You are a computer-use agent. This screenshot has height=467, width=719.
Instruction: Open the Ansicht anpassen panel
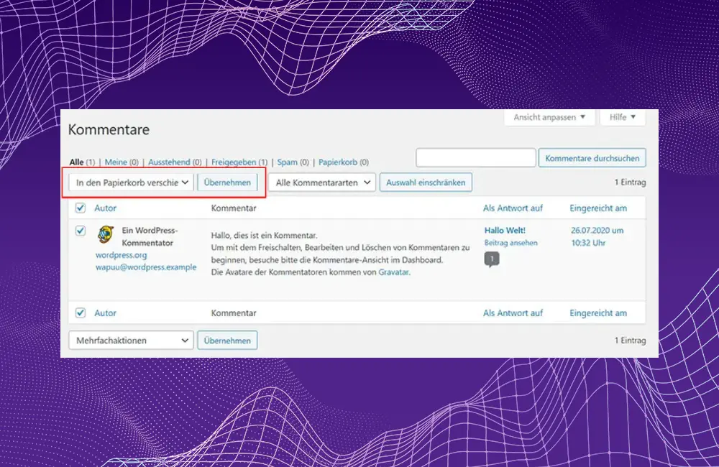click(549, 117)
